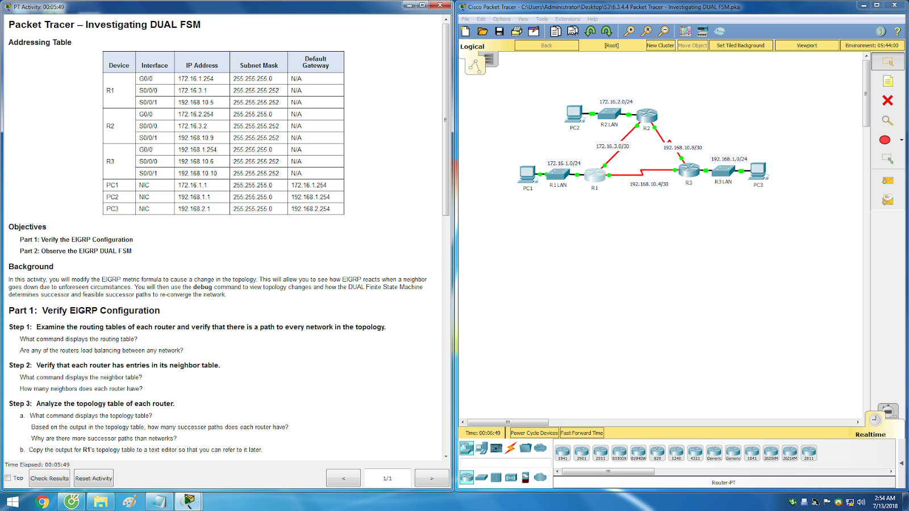Screen dimensions: 909x511
Task: Click the Reset Activity button
Action: tap(94, 478)
